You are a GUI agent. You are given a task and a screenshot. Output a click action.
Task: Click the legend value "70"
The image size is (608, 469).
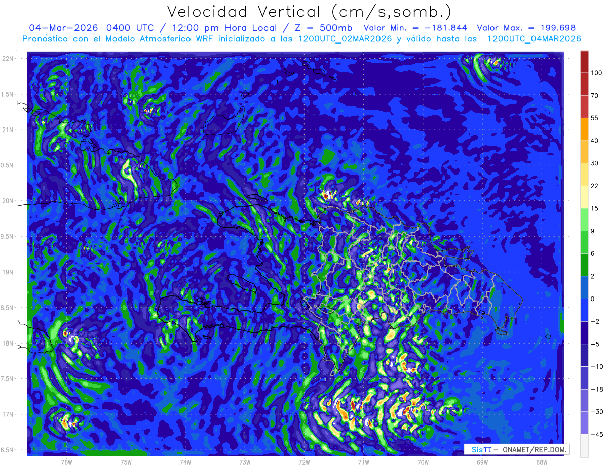point(594,95)
